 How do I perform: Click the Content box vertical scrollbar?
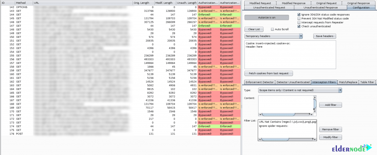(315, 104)
